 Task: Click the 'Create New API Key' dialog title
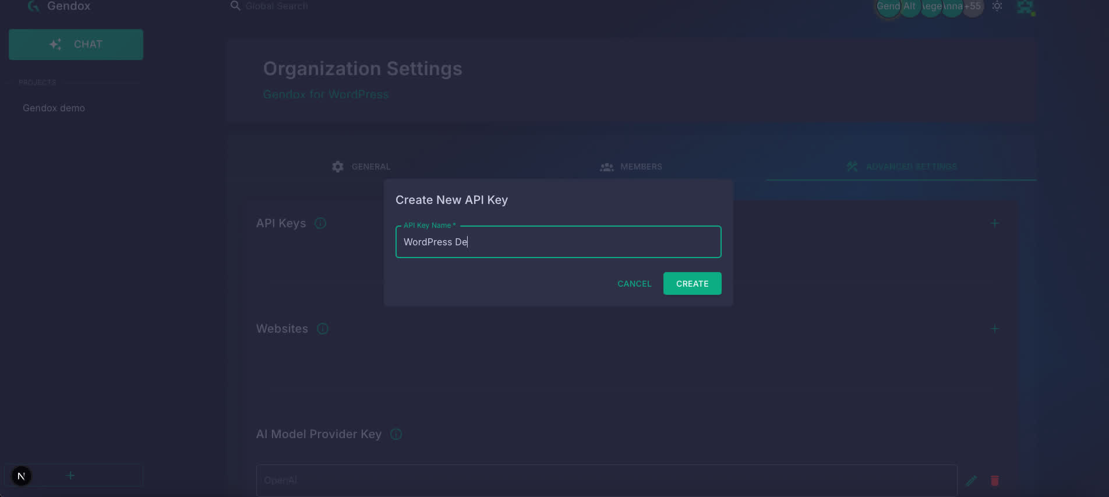click(451, 200)
